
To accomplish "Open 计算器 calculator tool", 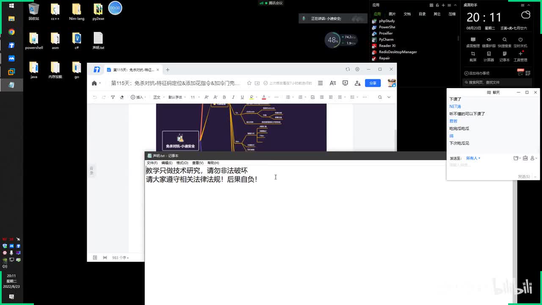I will click(x=489, y=56).
